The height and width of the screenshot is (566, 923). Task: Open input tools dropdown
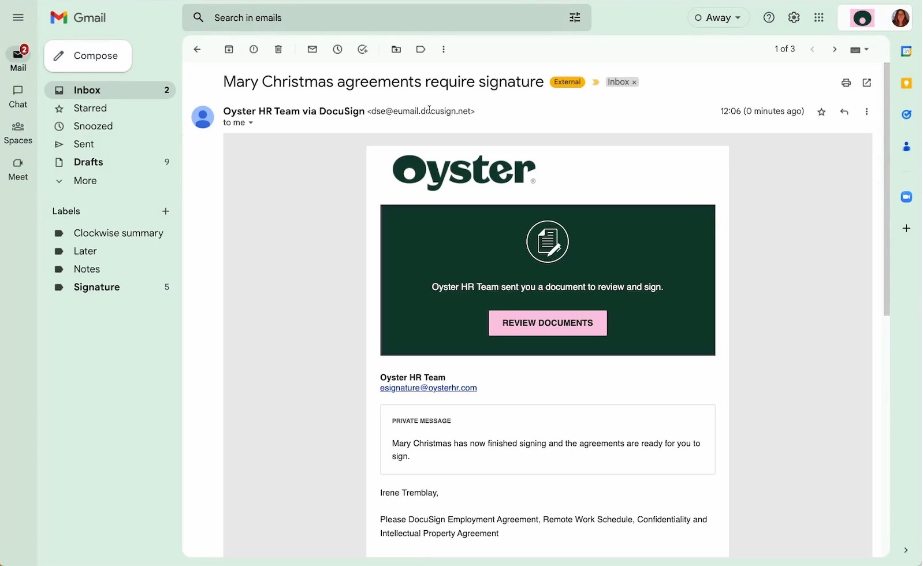pyautogui.click(x=859, y=50)
